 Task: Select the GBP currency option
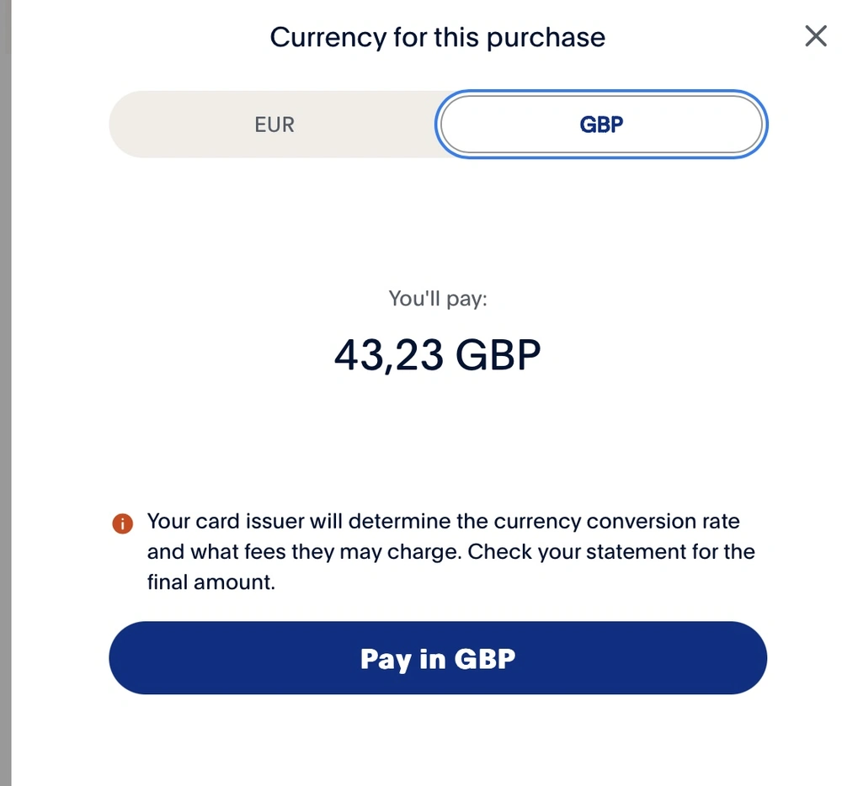pos(601,125)
